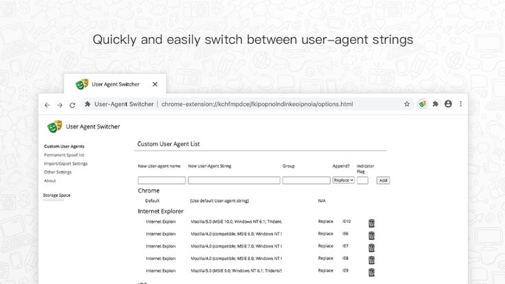Click the extension puzzle icon in address bar
505x284 pixels.
(x=88, y=104)
